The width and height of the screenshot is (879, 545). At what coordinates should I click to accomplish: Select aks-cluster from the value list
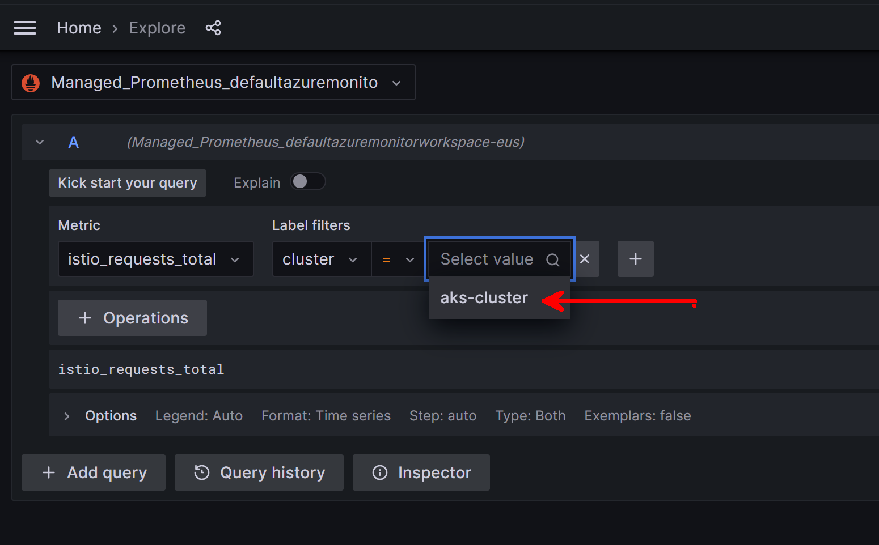point(484,298)
